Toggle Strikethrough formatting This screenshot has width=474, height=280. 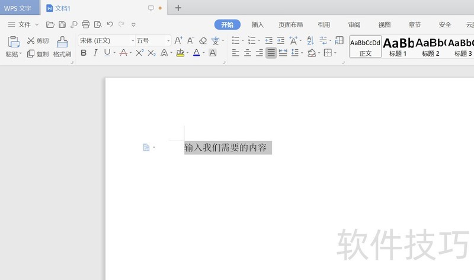(x=123, y=53)
